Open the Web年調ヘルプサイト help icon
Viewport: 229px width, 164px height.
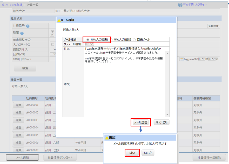coord(180,5)
